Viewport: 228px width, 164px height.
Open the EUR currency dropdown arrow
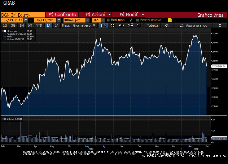click(103, 20)
